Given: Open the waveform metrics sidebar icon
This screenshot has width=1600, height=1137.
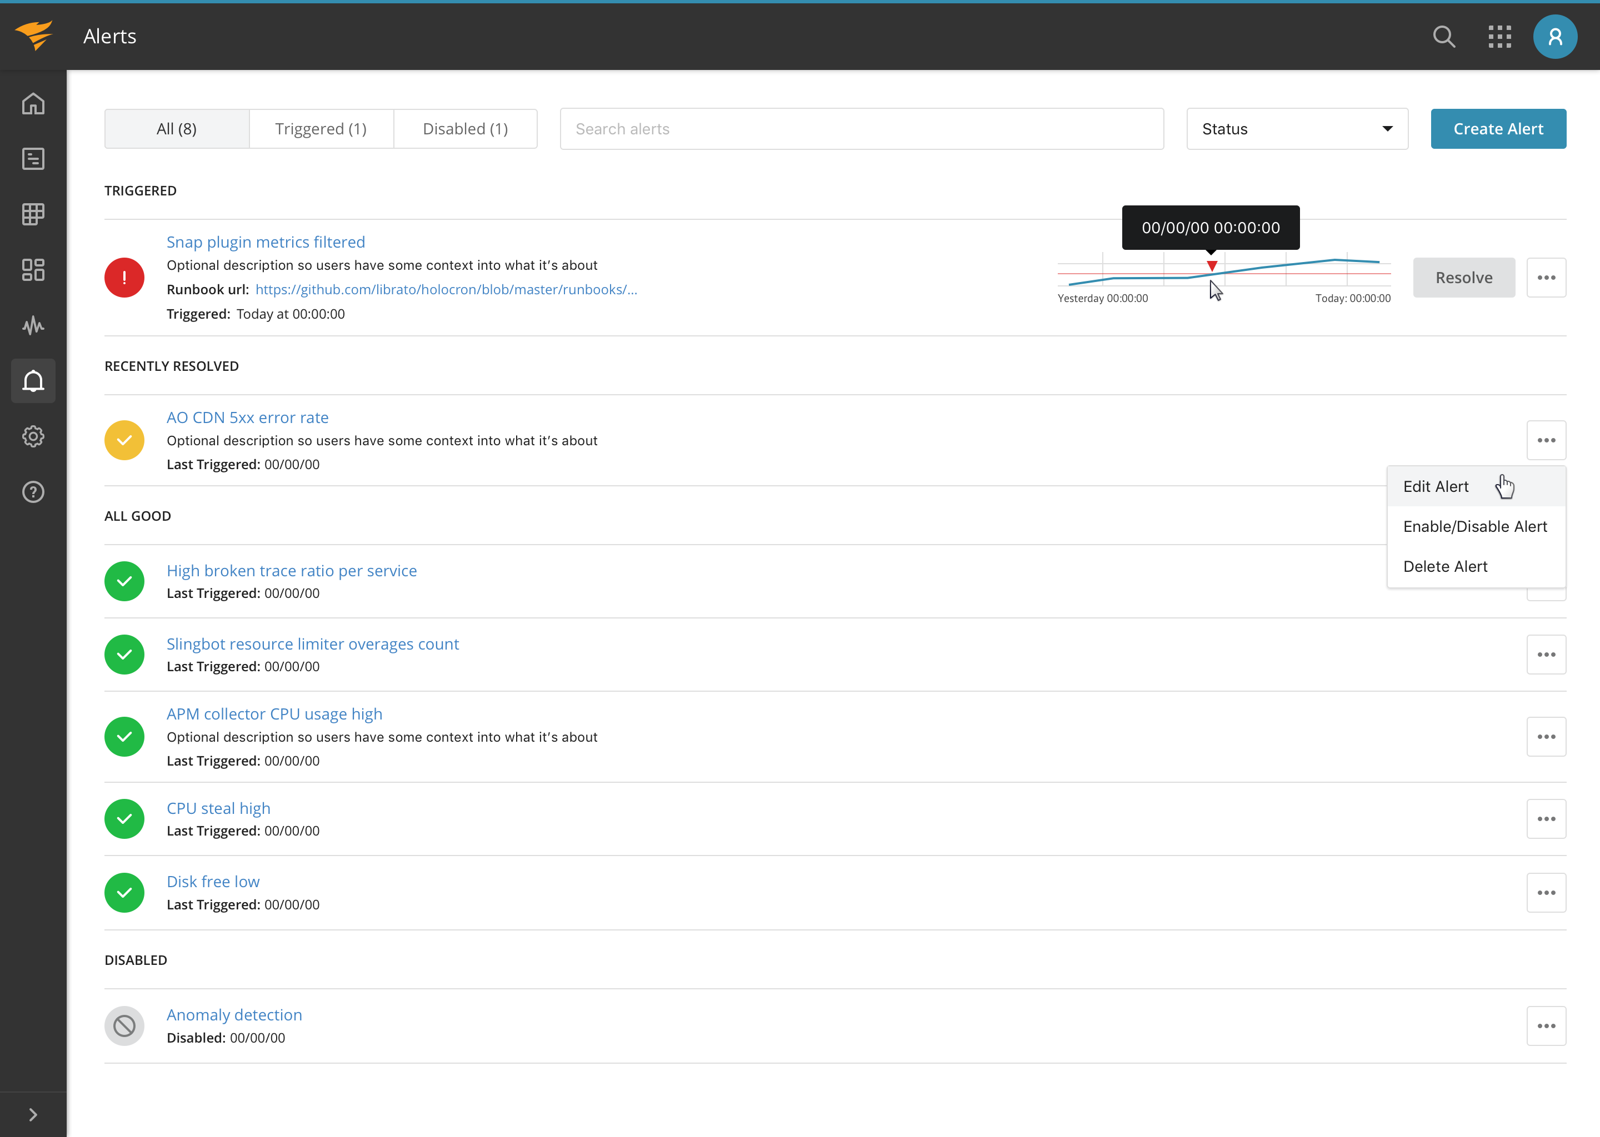Looking at the screenshot, I should (x=33, y=325).
